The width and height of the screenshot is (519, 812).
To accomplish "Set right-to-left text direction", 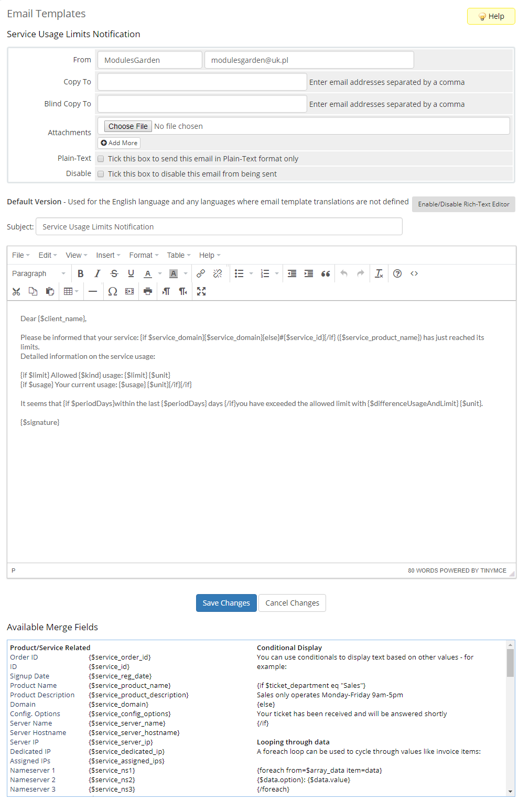I will (x=183, y=291).
